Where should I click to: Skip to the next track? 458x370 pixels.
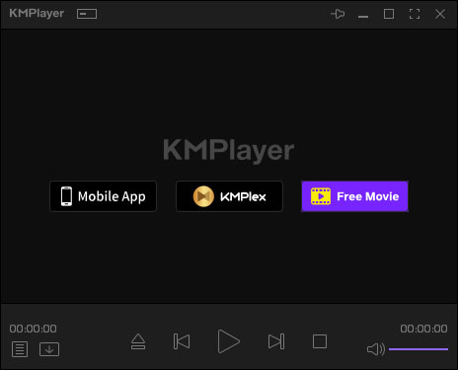click(276, 341)
